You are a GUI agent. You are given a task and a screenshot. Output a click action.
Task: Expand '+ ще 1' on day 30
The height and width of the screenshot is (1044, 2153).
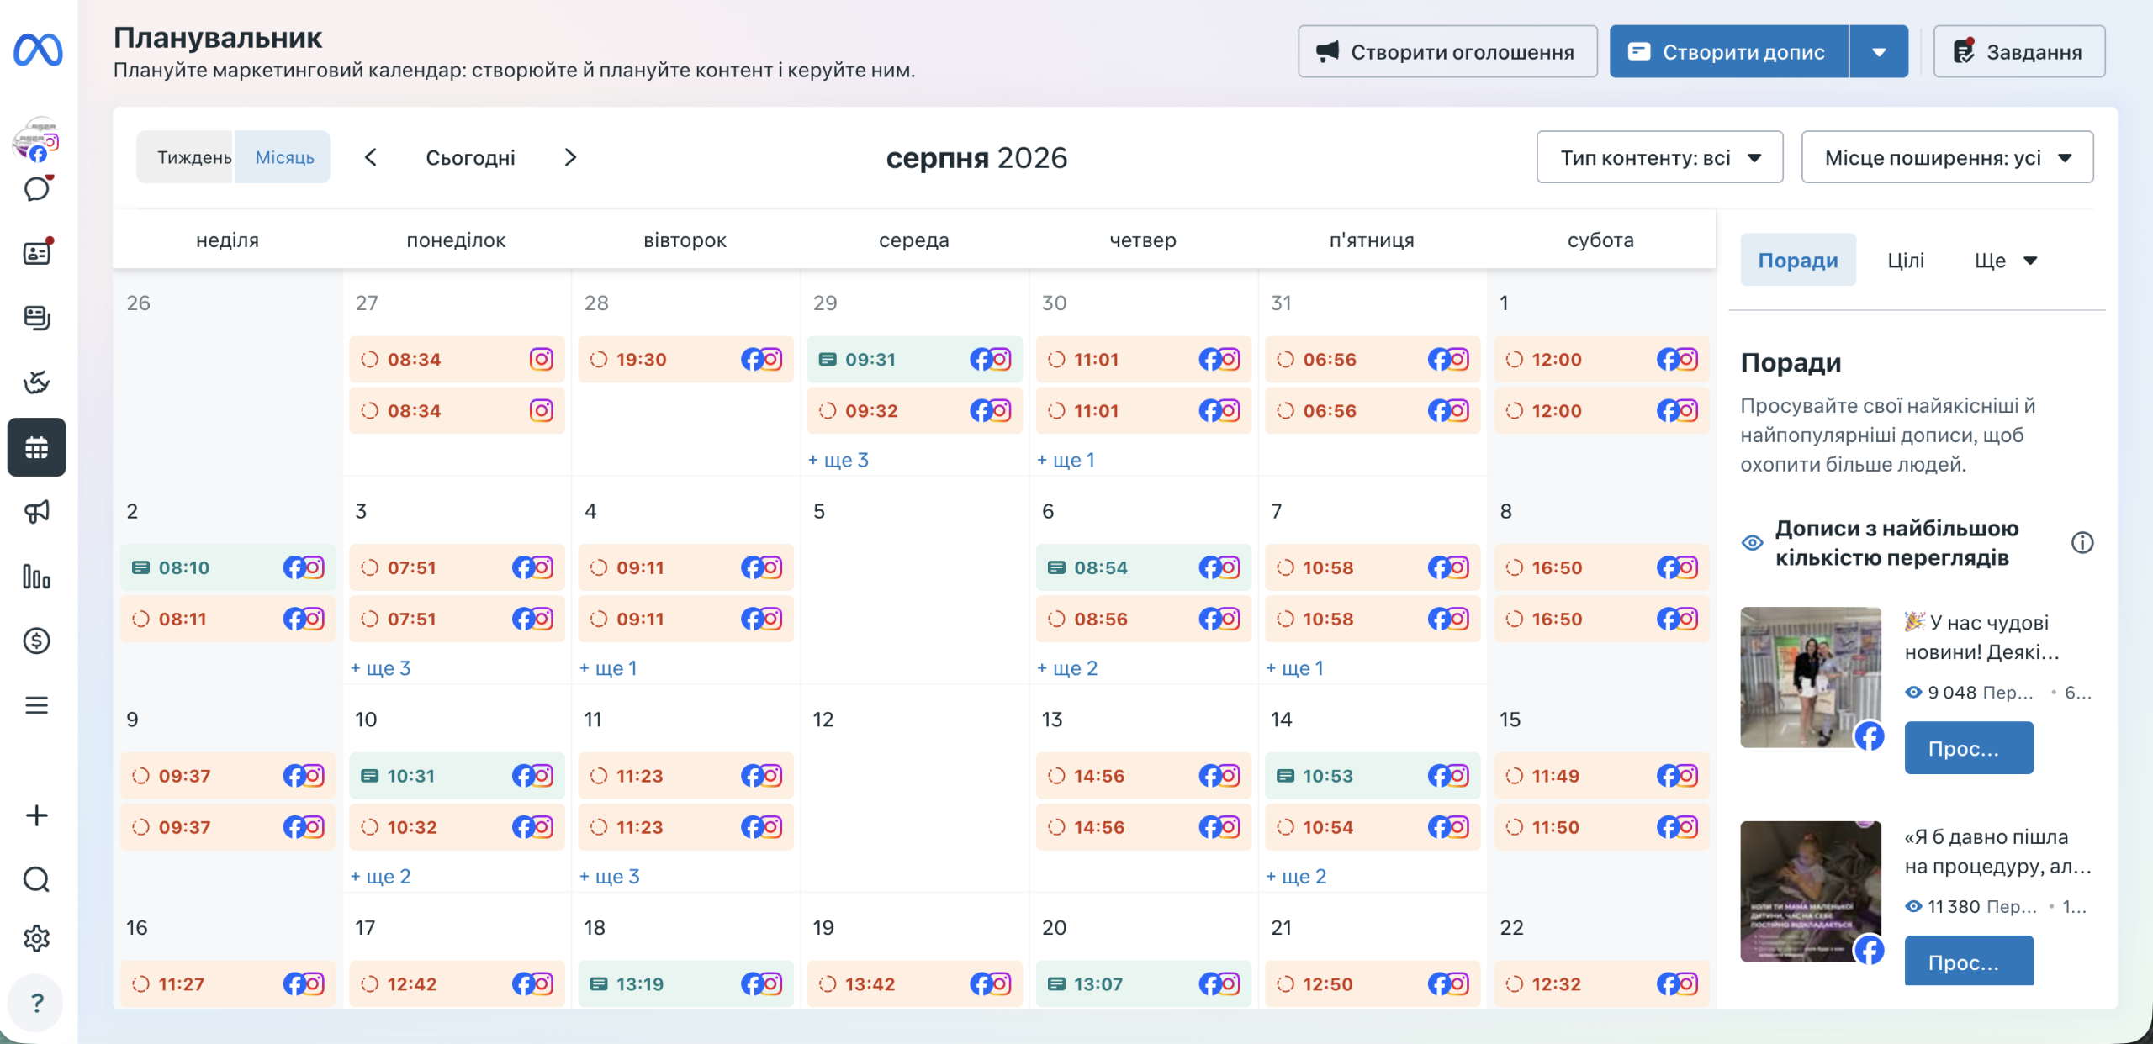pyautogui.click(x=1066, y=460)
